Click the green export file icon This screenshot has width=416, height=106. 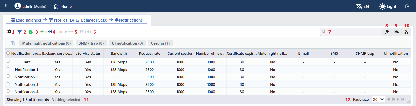[x=31, y=32]
